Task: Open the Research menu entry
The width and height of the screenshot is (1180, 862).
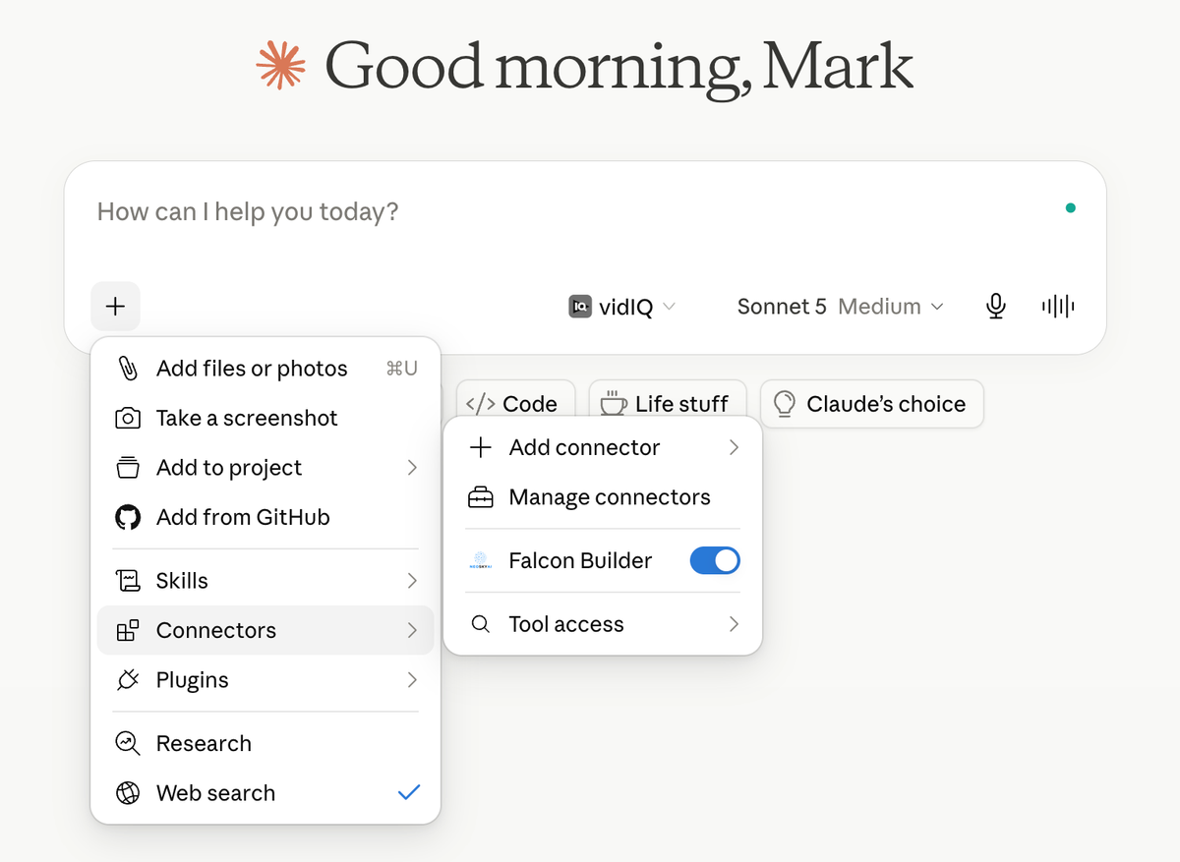Action: click(x=265, y=743)
